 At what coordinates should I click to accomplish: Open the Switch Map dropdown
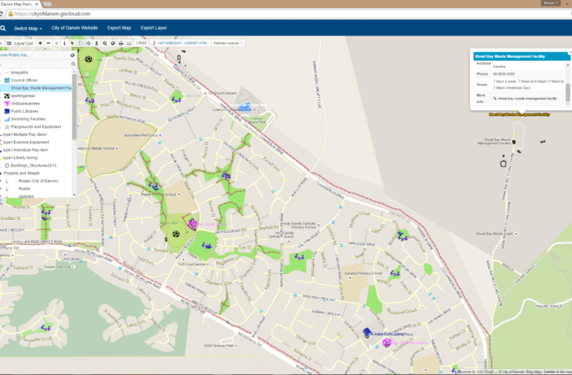point(28,29)
